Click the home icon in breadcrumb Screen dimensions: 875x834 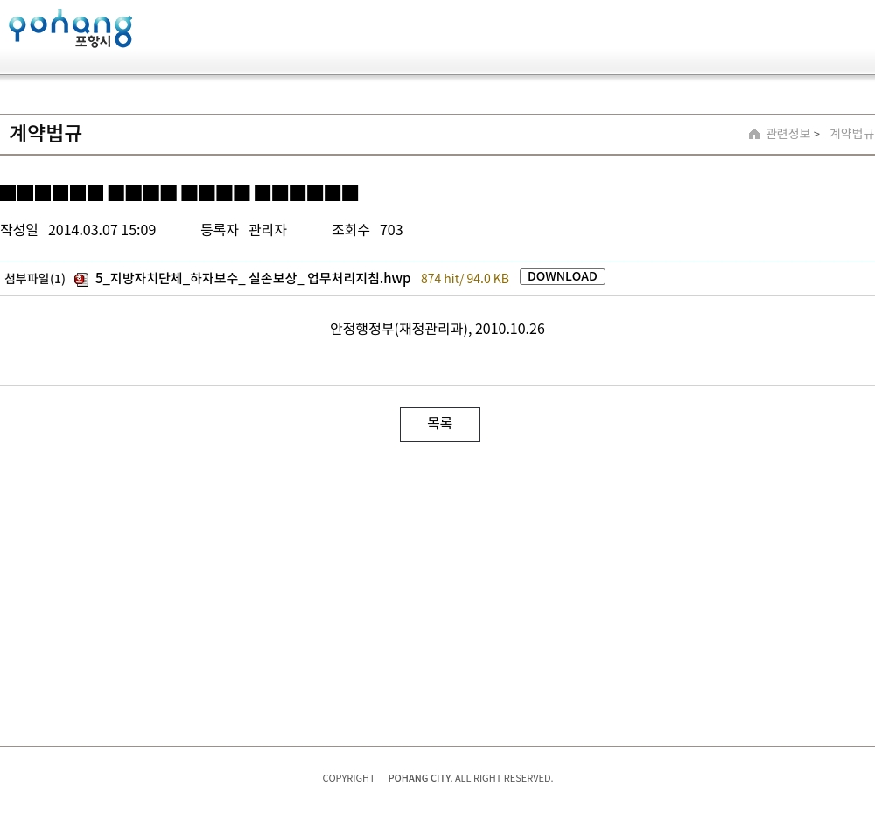[x=754, y=134]
